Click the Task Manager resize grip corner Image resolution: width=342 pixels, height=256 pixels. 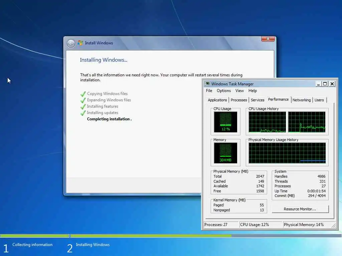point(334,226)
